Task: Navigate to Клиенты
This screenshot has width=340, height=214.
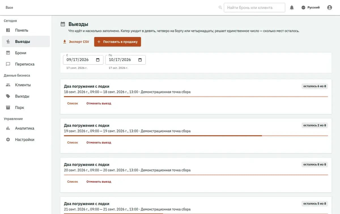Action: pos(26,85)
